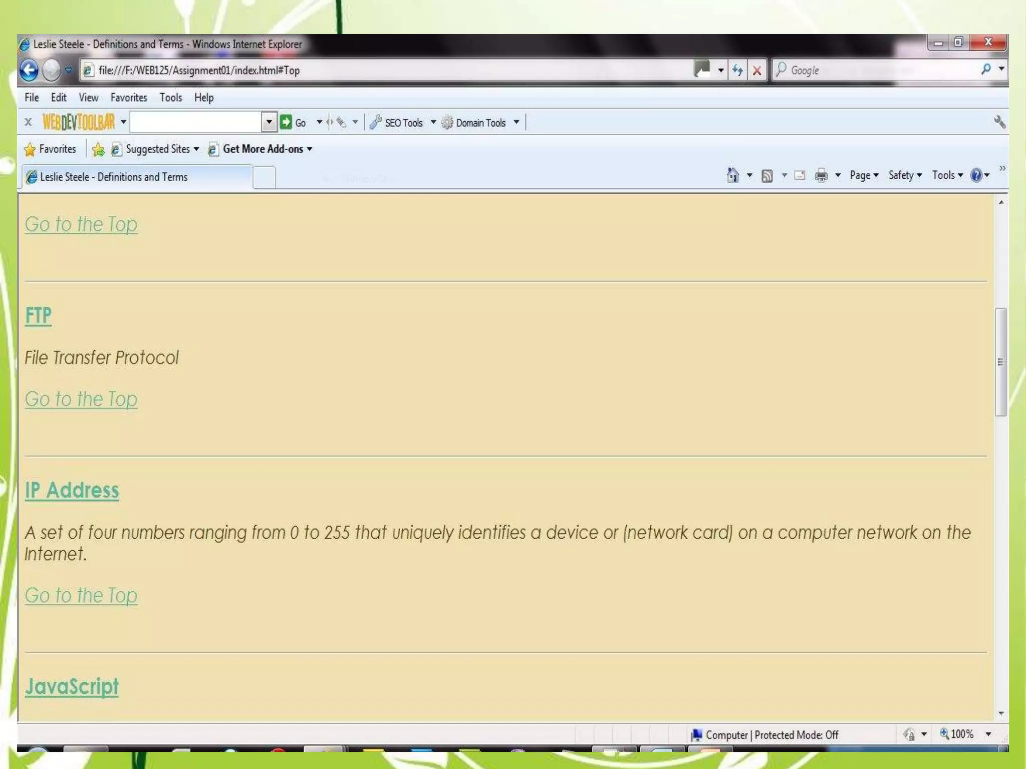Screen dimensions: 1026x769
Task: Open Get More Add-ons dropdown
Action: pyautogui.click(x=260, y=149)
